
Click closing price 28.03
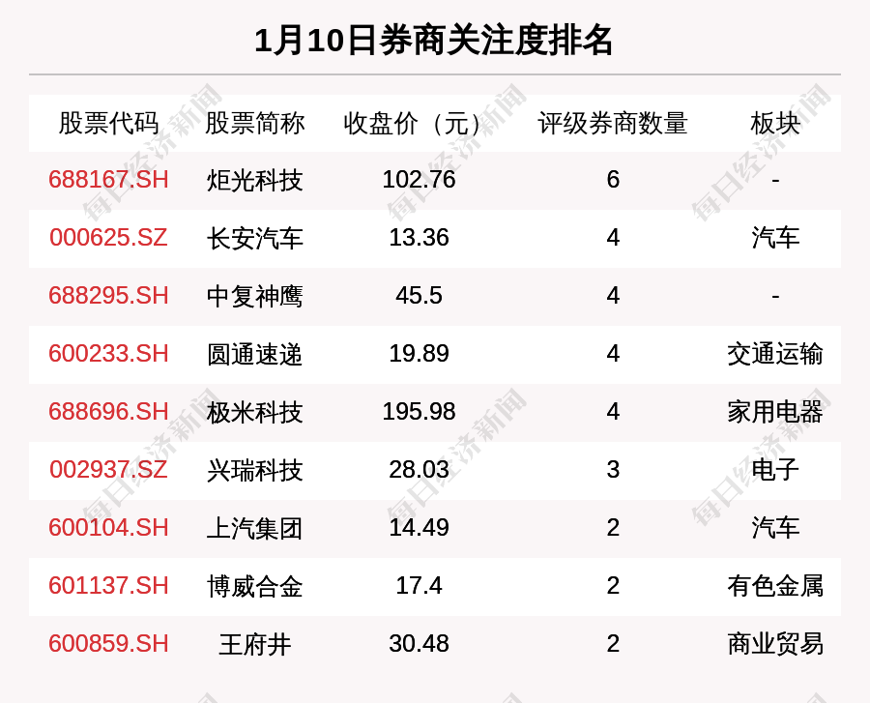419,469
